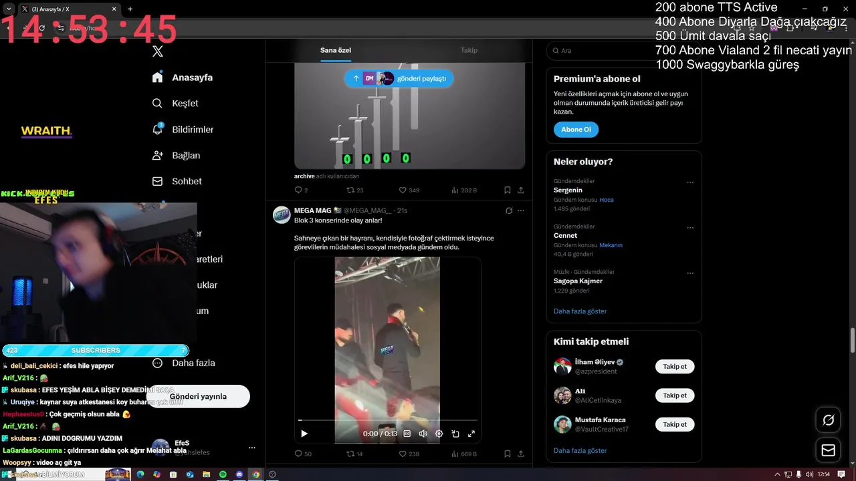This screenshot has height=481, width=856.
Task: Repost the MEGA MAG post
Action: (x=355, y=454)
